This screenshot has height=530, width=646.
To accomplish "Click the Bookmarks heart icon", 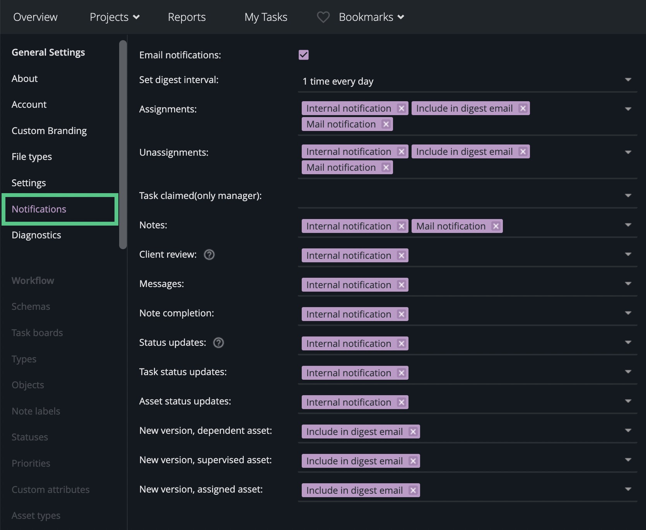I will pos(323,17).
